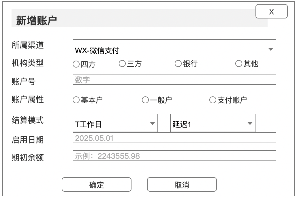Image resolution: width=297 pixels, height=198 pixels.
Task: Click the arrow on WX-微信支付 dropdown
Action: [270, 48]
